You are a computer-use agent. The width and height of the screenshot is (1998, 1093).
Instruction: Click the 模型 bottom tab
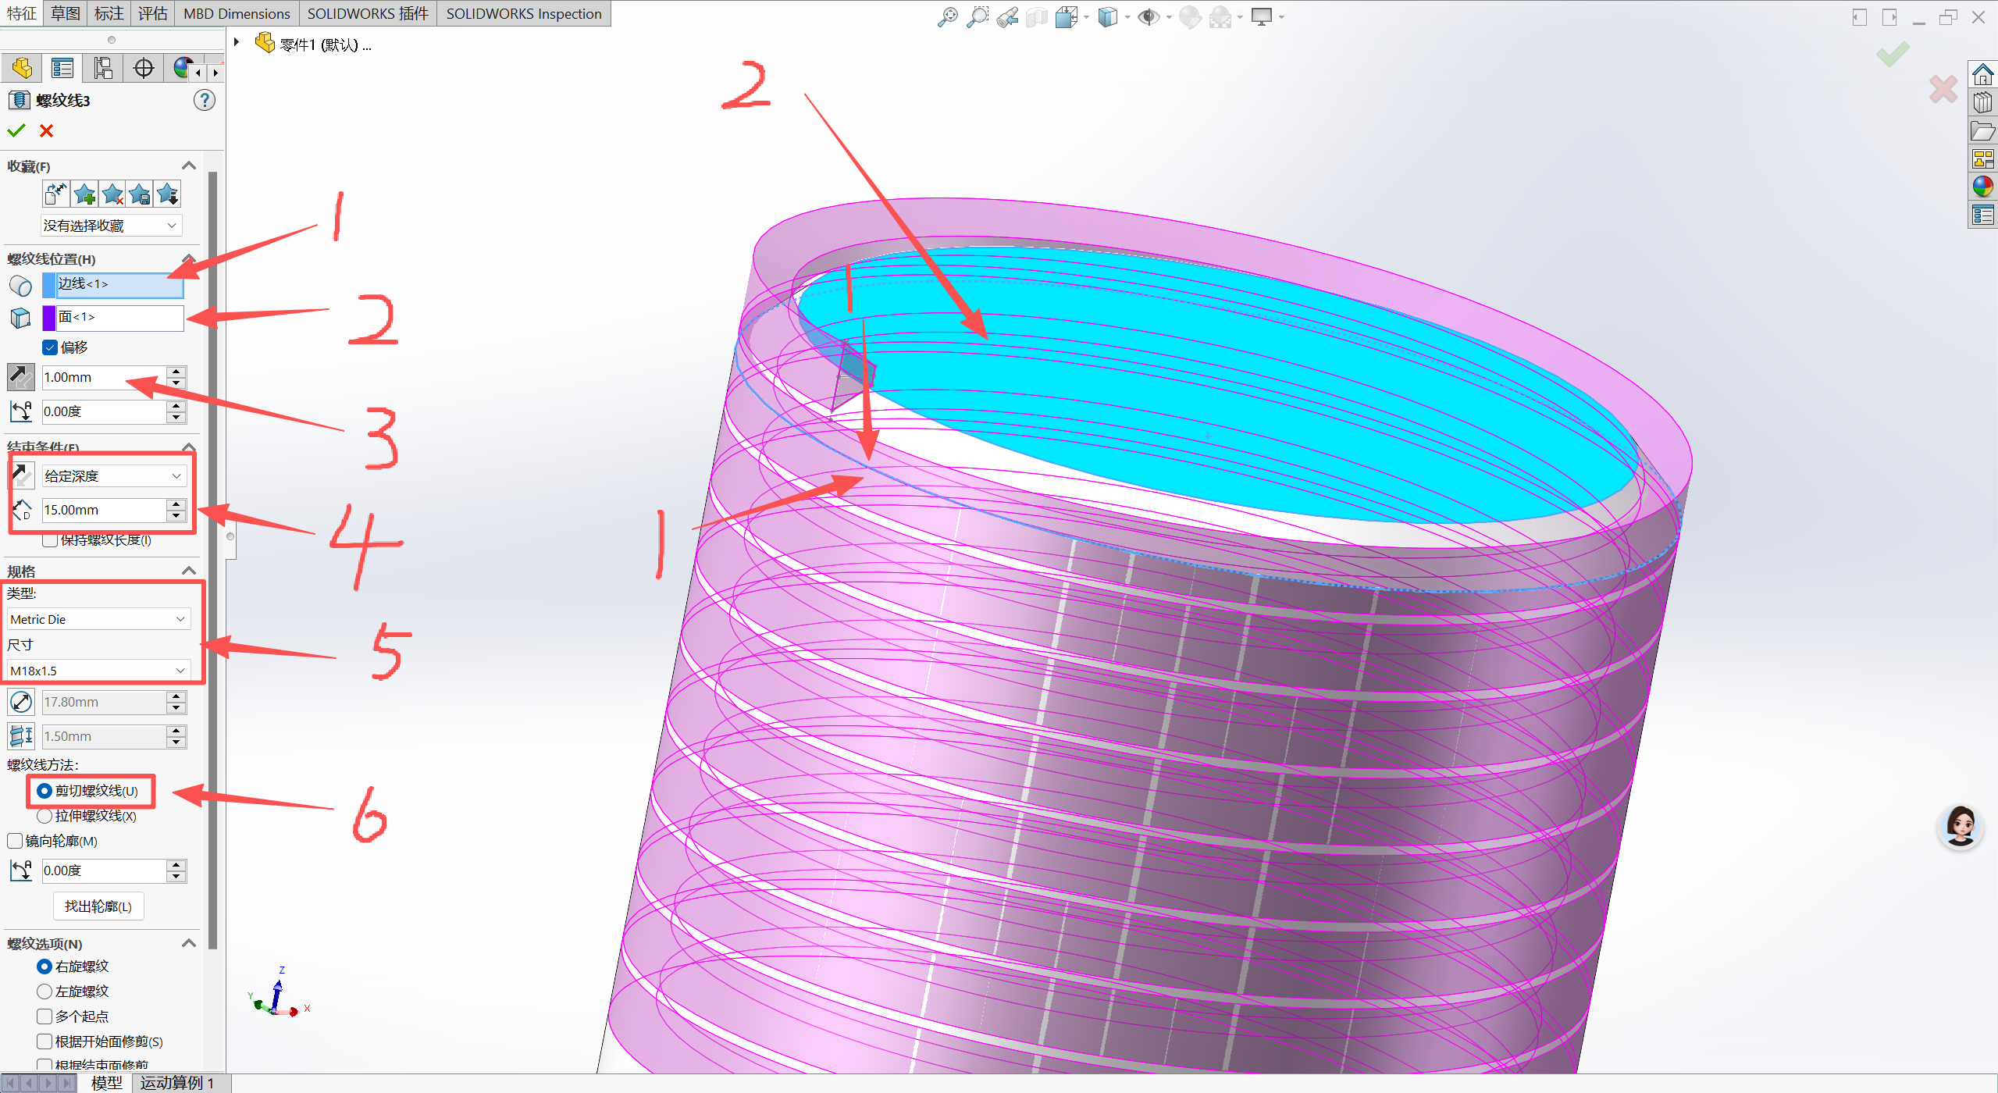coord(107,1083)
